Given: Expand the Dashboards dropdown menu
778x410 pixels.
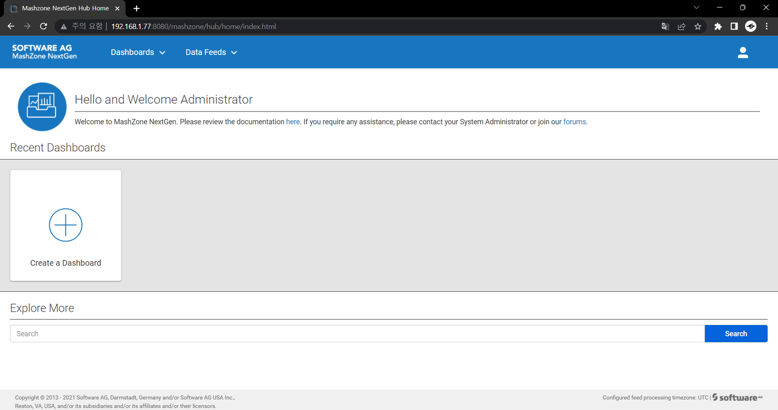Looking at the screenshot, I should [138, 53].
